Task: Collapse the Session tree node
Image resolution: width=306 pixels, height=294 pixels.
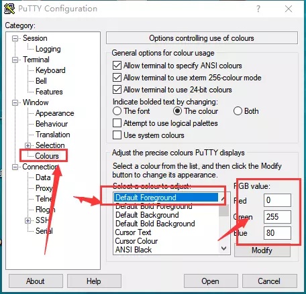Action: click(15, 38)
